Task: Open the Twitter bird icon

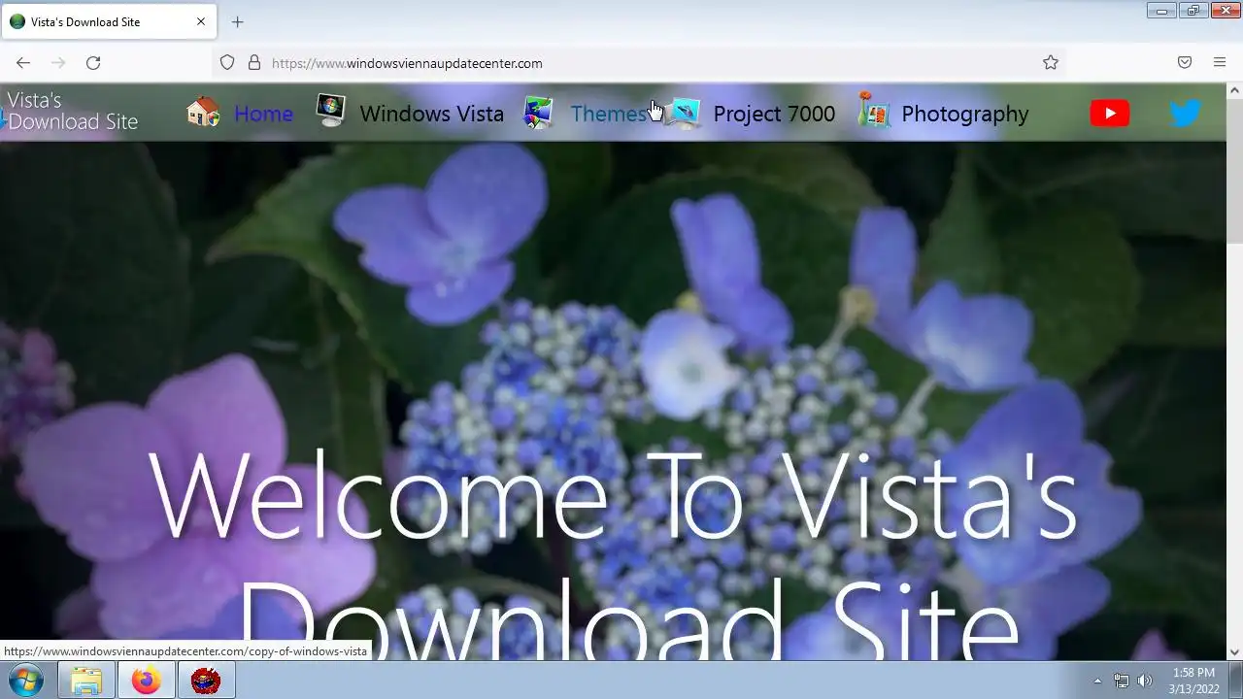Action: 1186,114
